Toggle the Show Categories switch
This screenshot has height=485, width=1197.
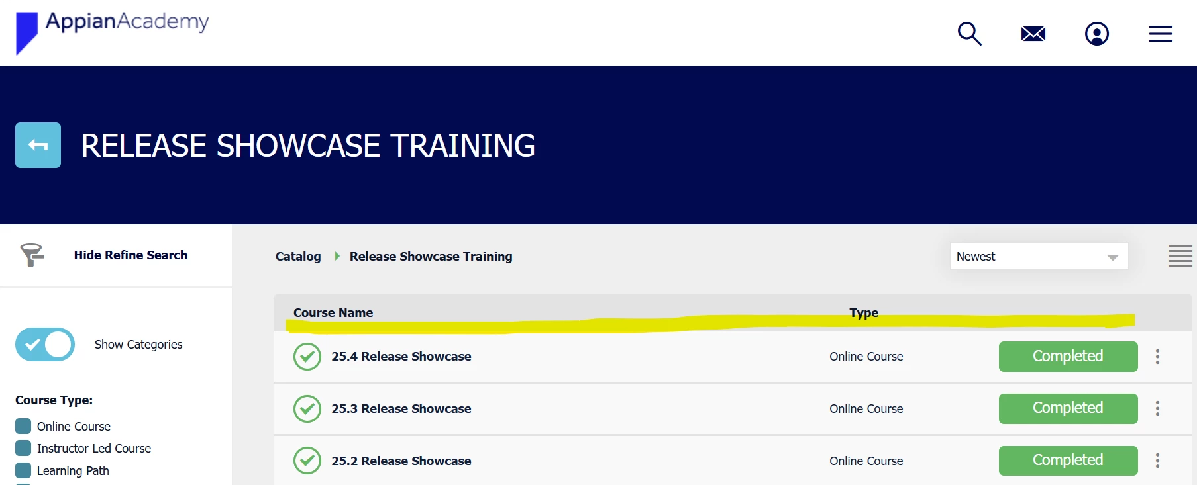(x=45, y=344)
